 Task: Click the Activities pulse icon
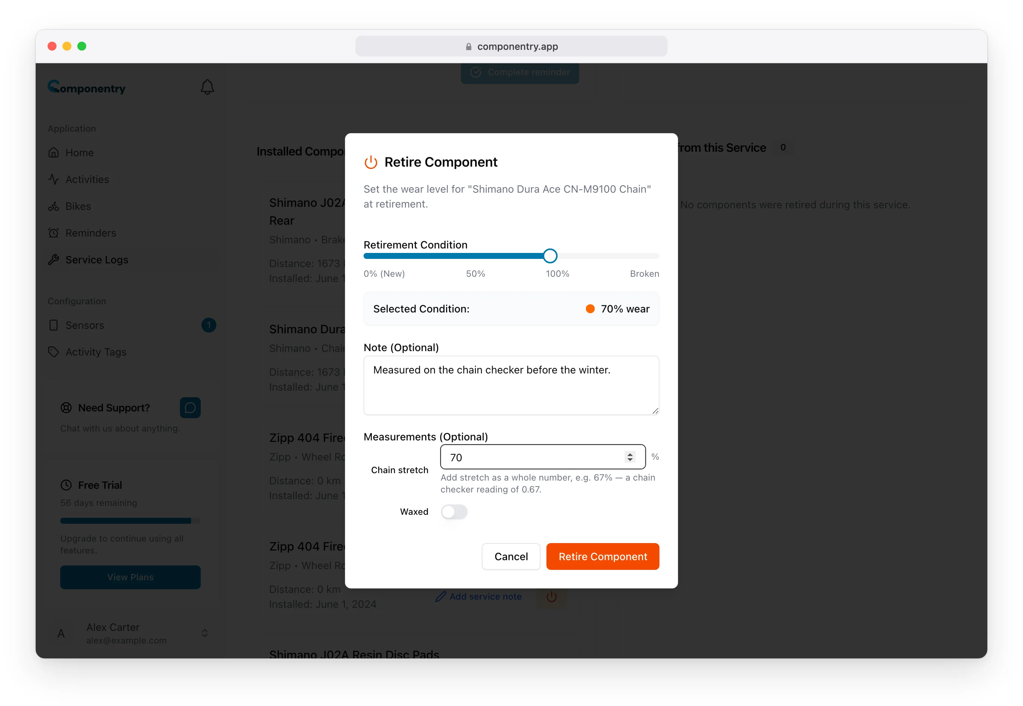54,179
